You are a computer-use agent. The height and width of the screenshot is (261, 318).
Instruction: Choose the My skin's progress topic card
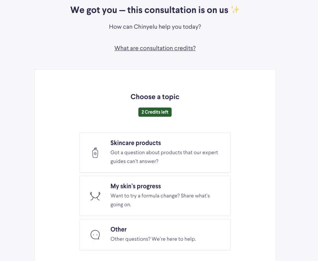tap(155, 196)
